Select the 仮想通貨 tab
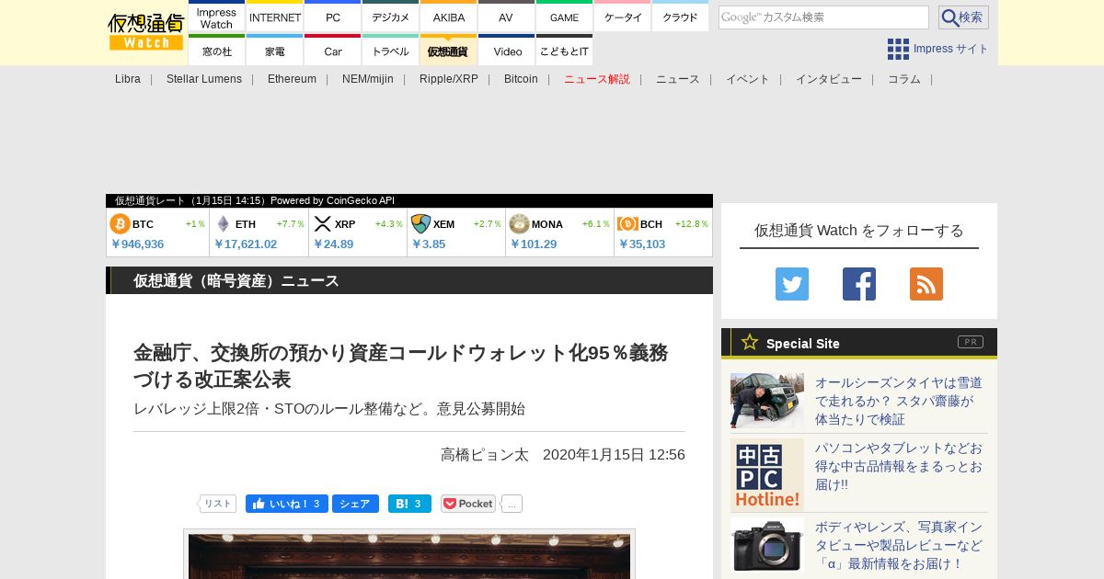 coord(449,51)
